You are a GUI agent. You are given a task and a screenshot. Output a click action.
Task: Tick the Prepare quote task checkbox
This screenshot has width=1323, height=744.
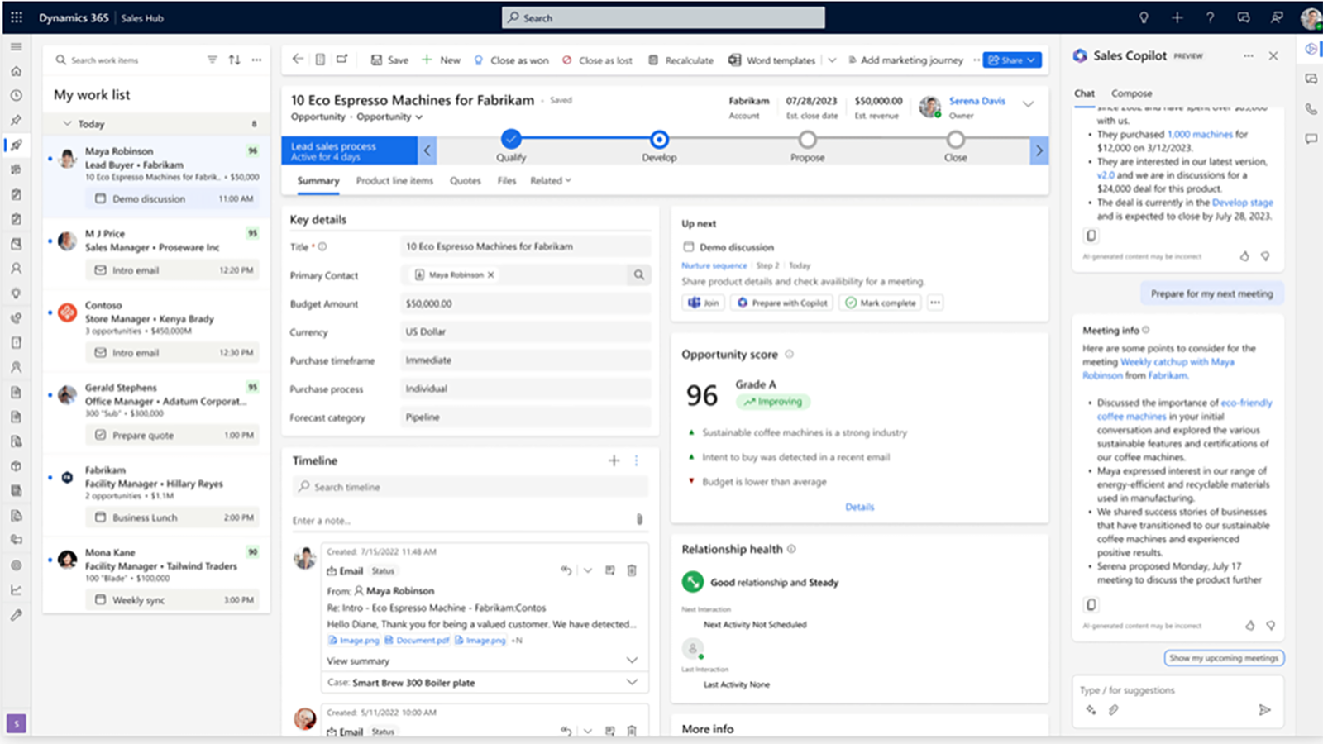[x=101, y=435]
